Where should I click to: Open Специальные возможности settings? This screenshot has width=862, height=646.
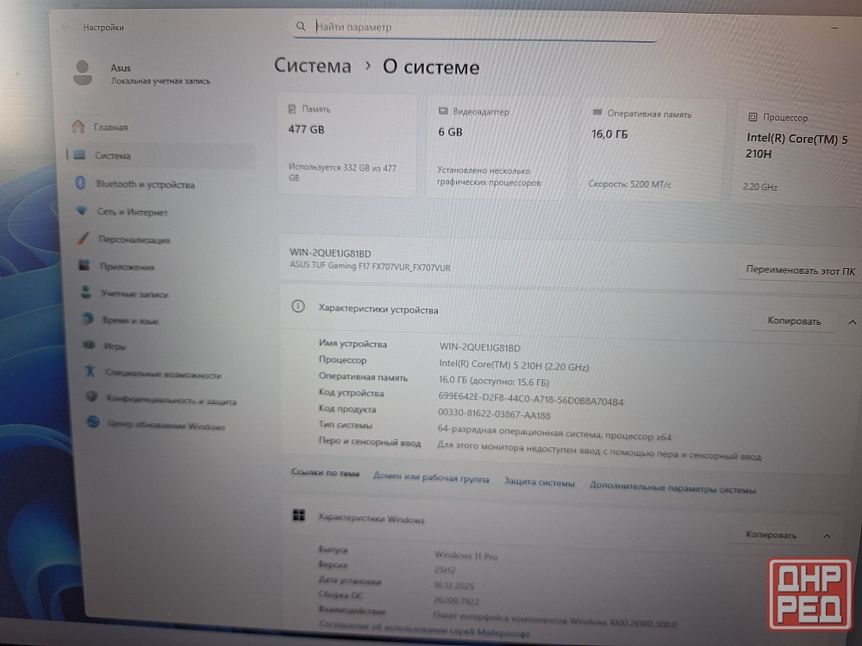click(x=163, y=375)
